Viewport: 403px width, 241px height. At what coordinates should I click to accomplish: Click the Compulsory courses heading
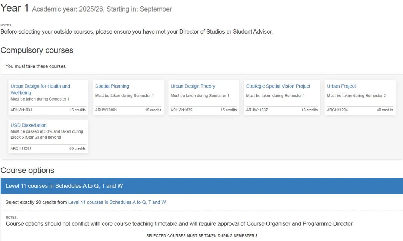[x=37, y=50]
